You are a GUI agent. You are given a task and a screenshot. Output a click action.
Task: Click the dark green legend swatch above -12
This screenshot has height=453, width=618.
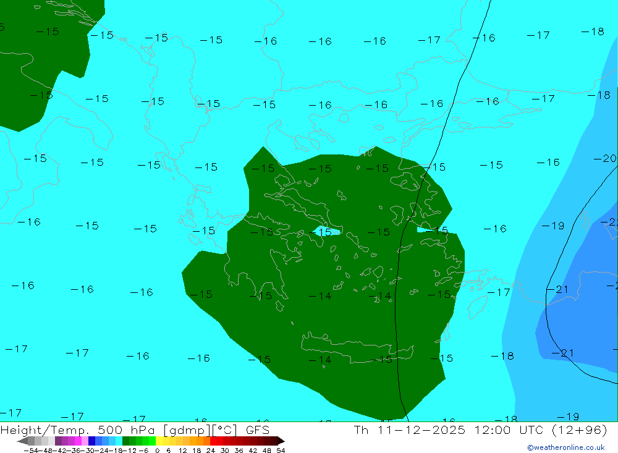(x=125, y=441)
